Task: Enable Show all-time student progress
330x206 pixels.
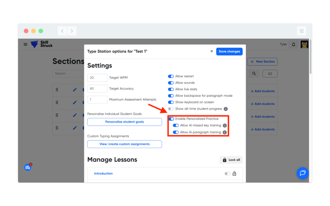Action: coord(171,109)
